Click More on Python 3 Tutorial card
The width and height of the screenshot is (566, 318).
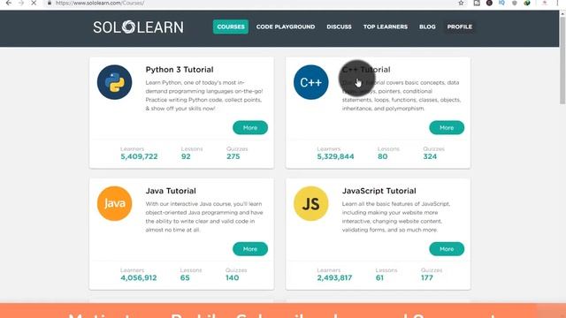point(250,127)
